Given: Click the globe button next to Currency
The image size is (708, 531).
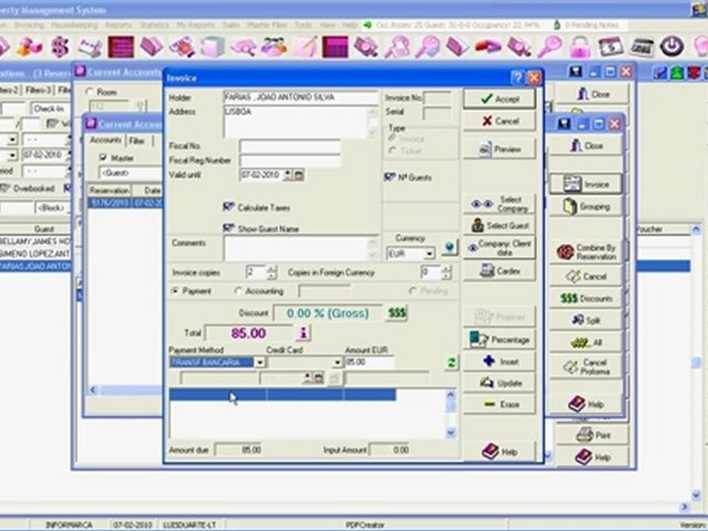Looking at the screenshot, I should [x=449, y=248].
